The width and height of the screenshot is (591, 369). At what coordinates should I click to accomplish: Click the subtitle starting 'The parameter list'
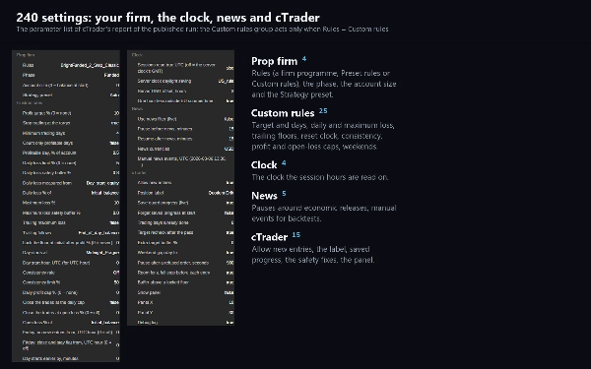tap(202, 29)
